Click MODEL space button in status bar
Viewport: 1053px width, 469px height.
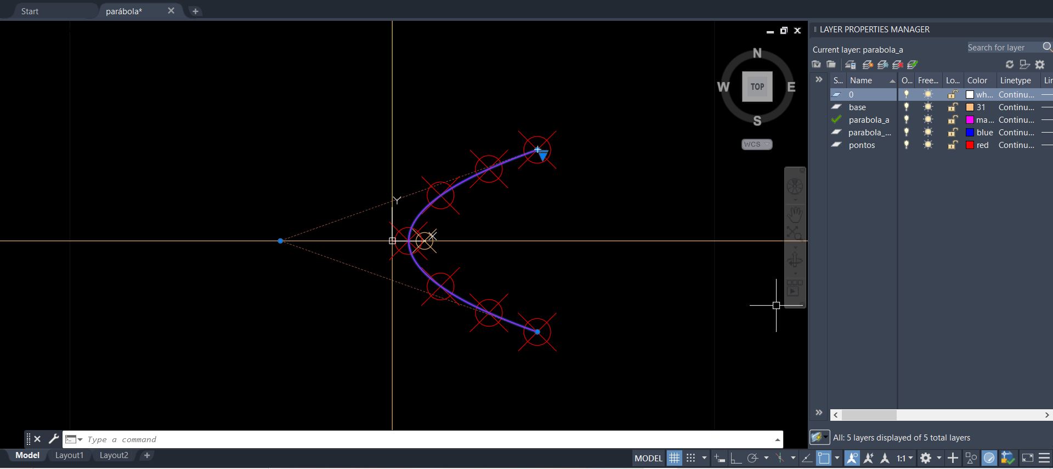[x=648, y=458]
